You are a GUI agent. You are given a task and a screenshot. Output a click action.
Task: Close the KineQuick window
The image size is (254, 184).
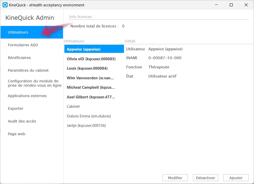pos(246,5)
